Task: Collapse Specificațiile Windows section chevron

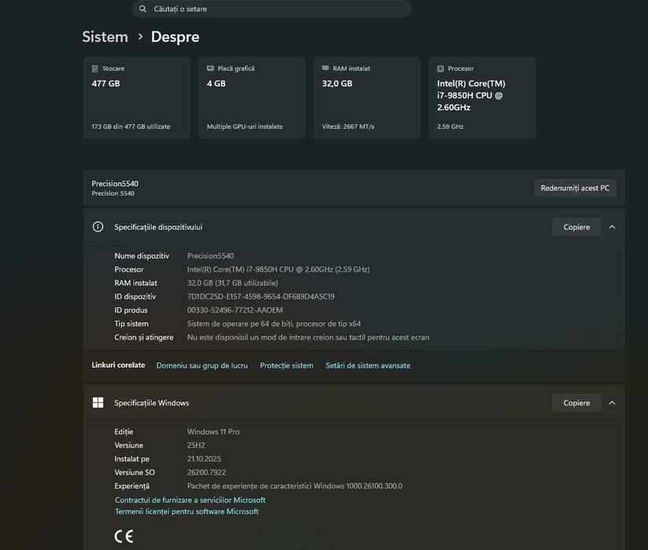Action: tap(612, 403)
